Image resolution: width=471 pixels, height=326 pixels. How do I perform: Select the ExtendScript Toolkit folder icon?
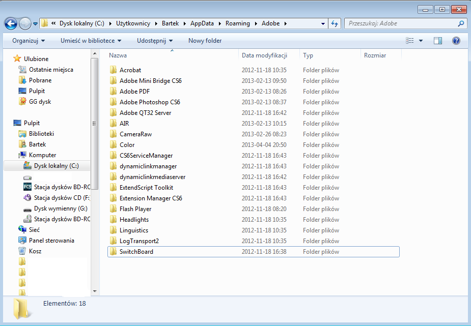tap(113, 188)
